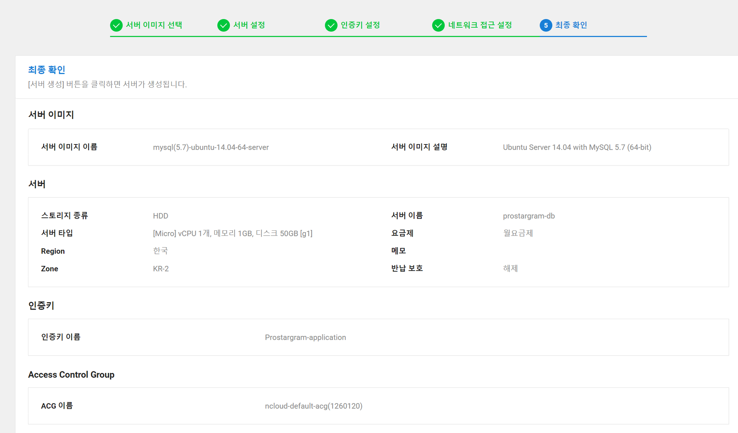
Task: Click the blue step 5 circle icon
Action: pyautogui.click(x=546, y=25)
